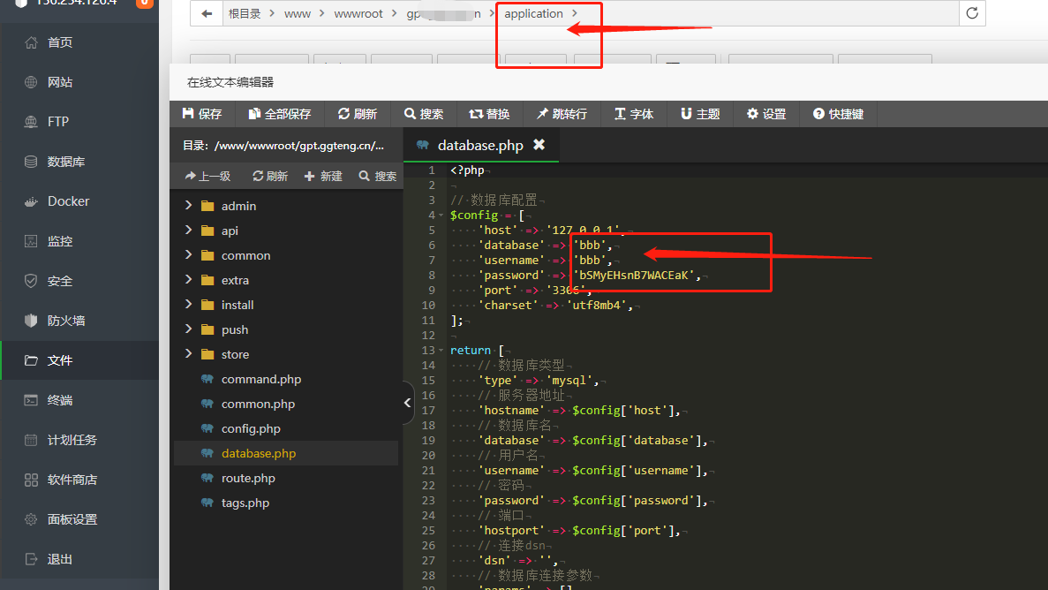Open 替换 replace in editor toolbar
Image resolution: width=1048 pixels, height=590 pixels.
click(x=489, y=114)
